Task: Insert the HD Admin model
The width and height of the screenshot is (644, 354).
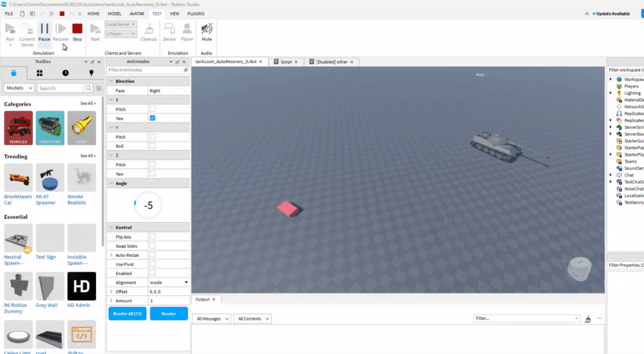Action: coord(81,286)
